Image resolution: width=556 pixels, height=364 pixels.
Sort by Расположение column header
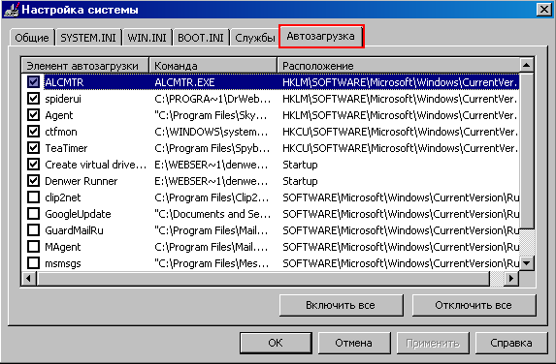[399, 66]
